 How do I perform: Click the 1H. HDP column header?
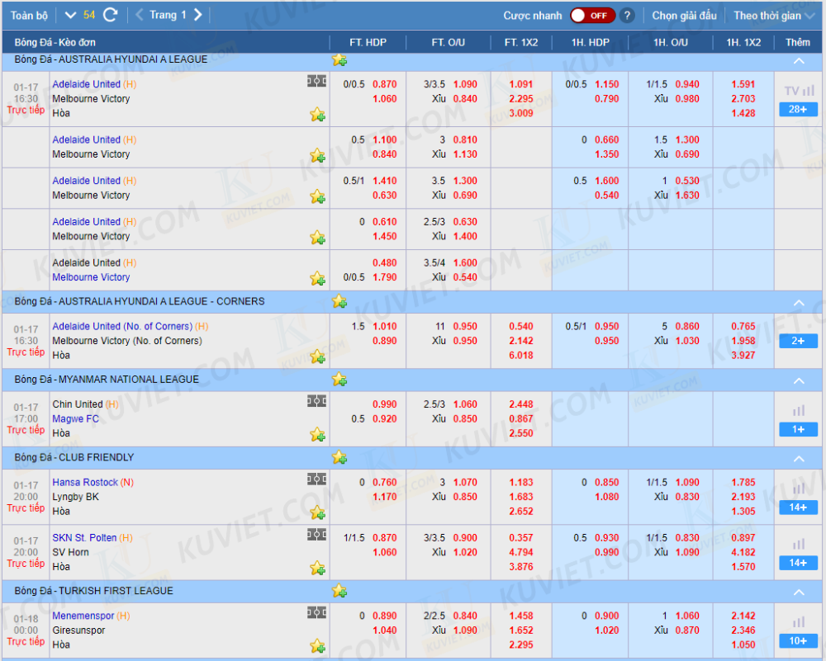(x=590, y=43)
